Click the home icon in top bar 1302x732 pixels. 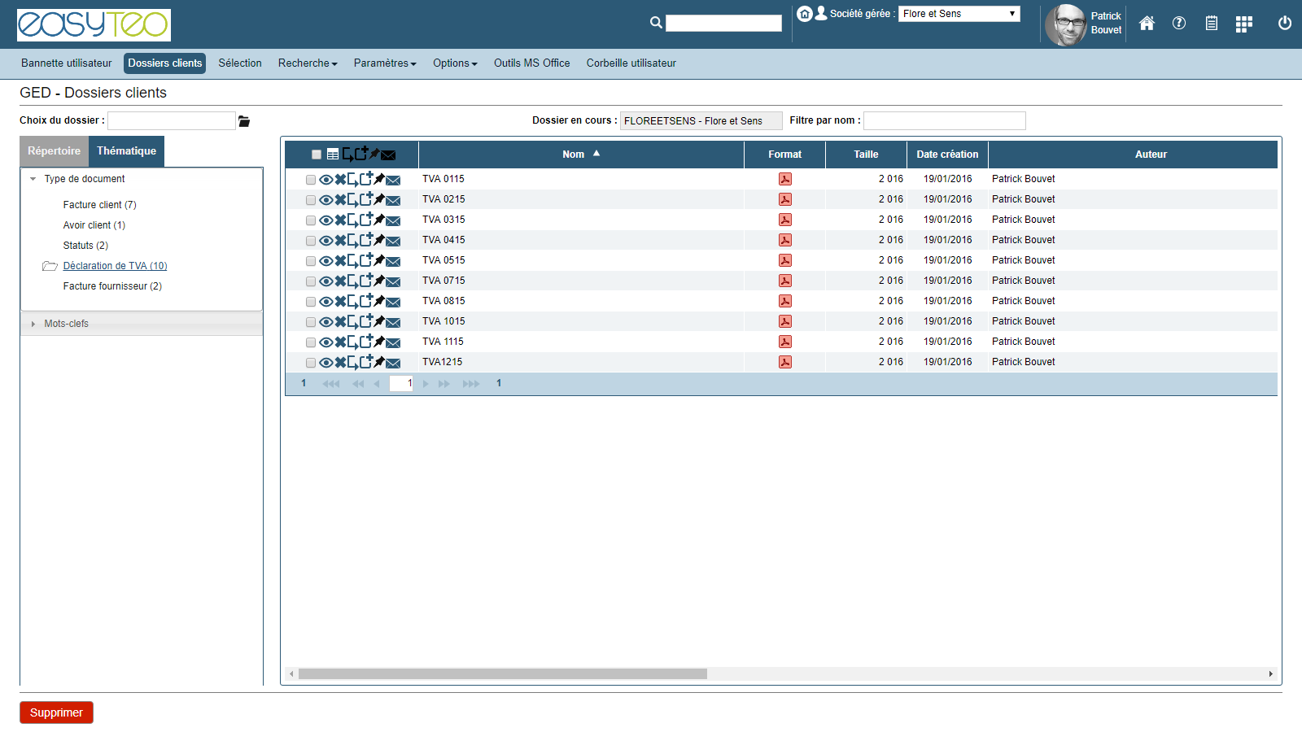click(1147, 24)
